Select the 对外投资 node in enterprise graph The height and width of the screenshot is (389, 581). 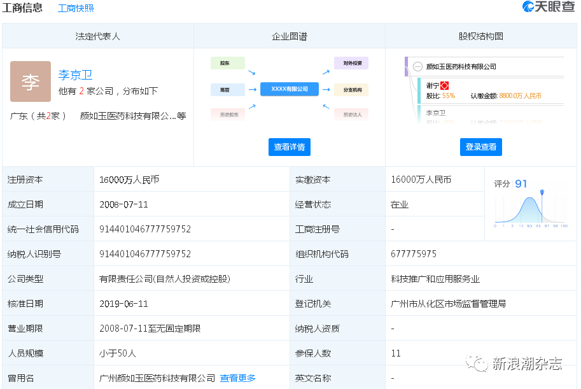tap(351, 64)
